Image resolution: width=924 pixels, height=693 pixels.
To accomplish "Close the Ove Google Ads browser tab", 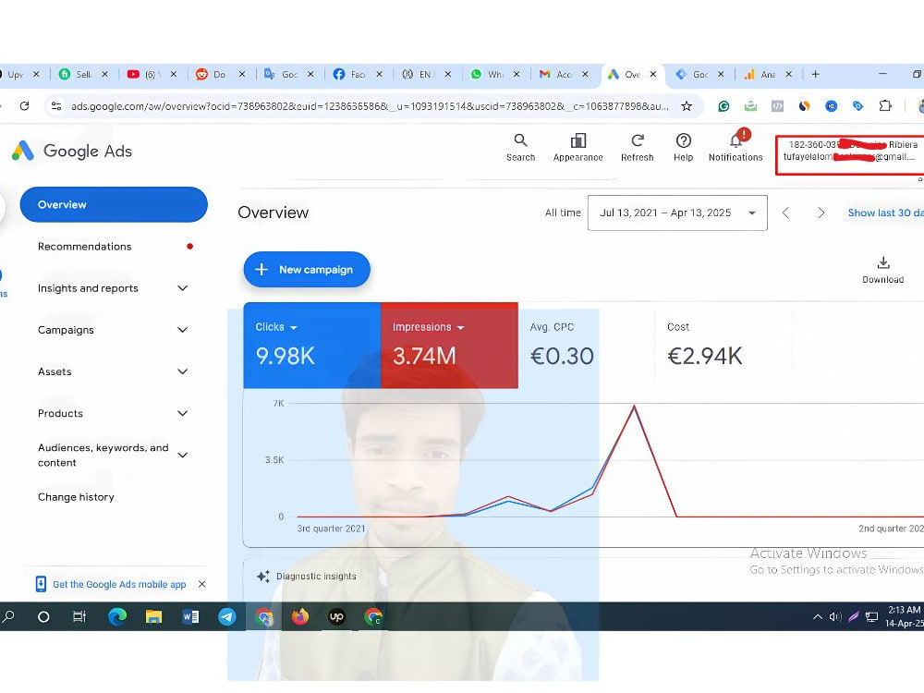I will tap(653, 74).
